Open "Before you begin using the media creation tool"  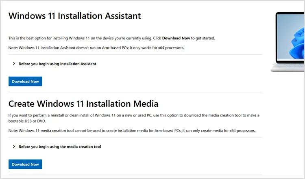[60, 147]
